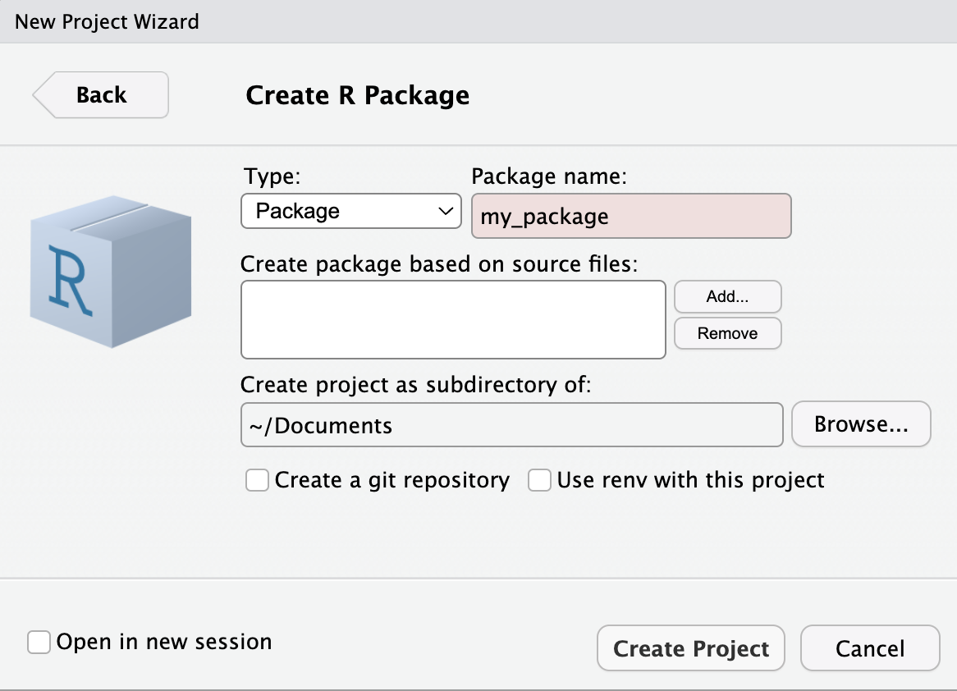
Task: Click 'Create project as subdirectory of:' label
Action: point(415,385)
